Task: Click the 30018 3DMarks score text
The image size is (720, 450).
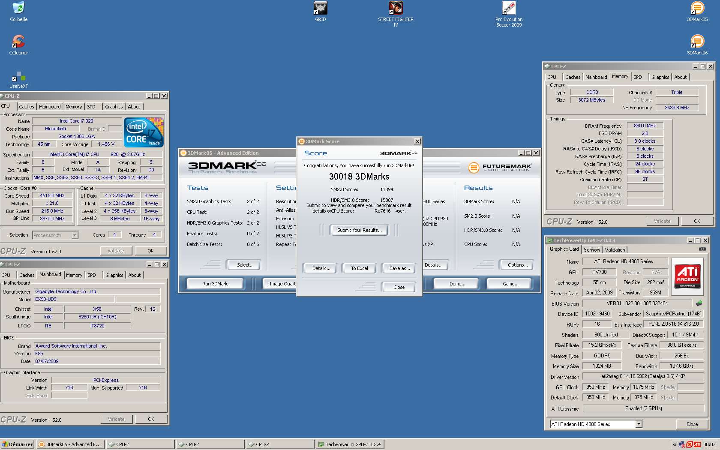Action: [359, 177]
